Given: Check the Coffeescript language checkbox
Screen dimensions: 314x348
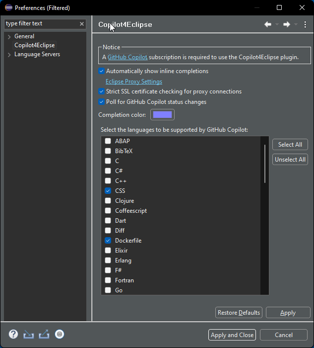Looking at the screenshot, I should (108, 211).
